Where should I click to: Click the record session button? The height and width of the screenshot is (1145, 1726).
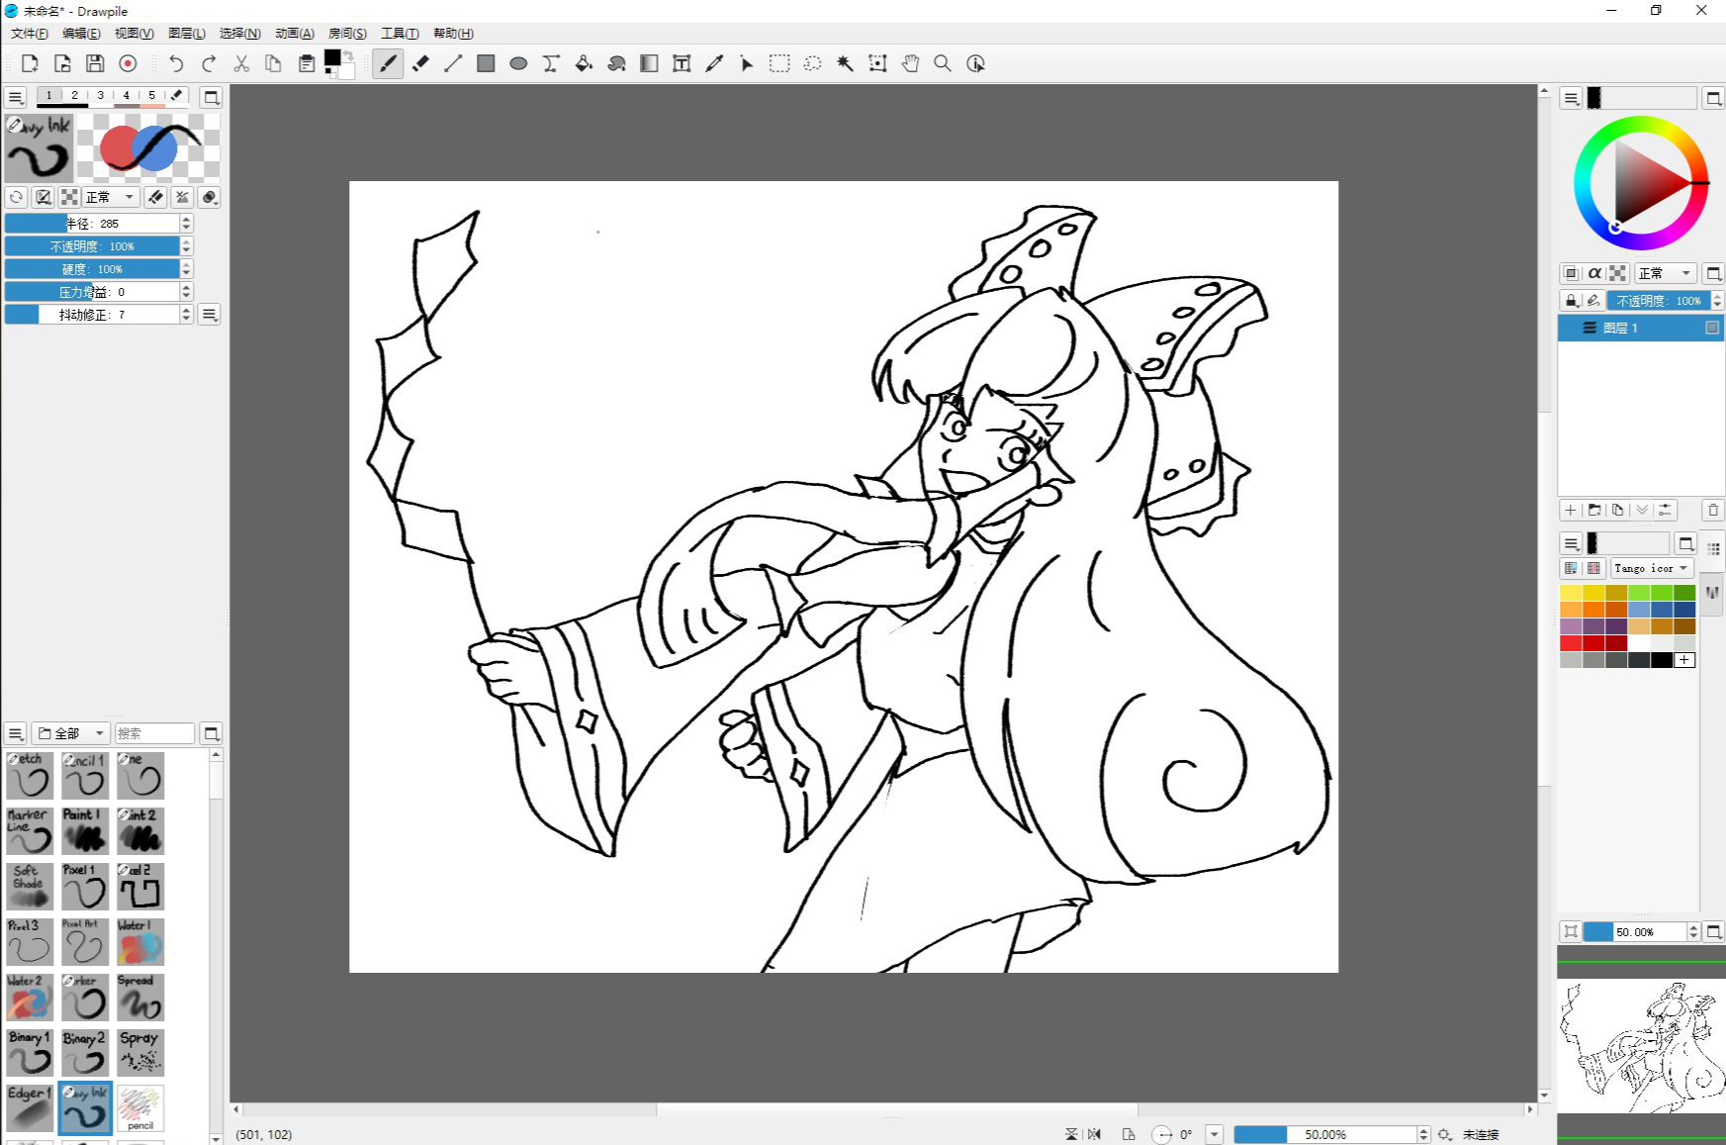coord(128,63)
